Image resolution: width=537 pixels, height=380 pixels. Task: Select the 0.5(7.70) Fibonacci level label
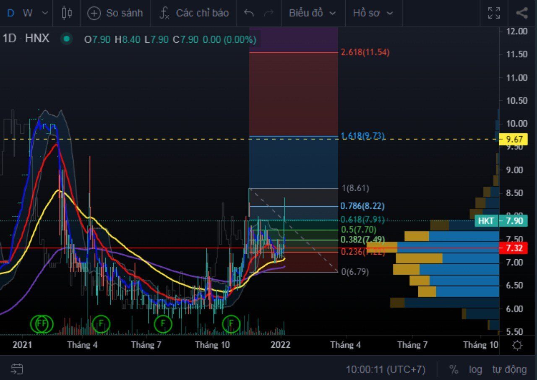pos(359,229)
